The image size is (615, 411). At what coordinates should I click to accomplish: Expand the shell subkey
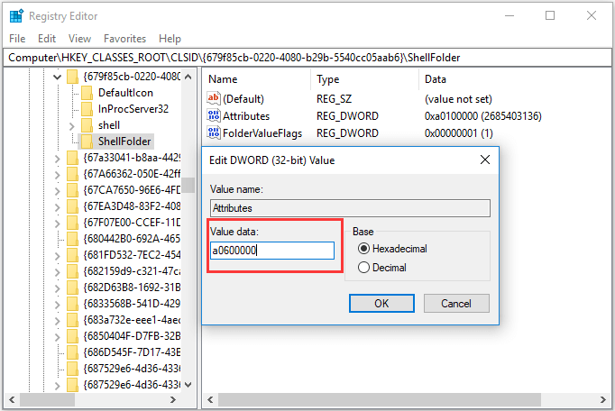pyautogui.click(x=72, y=126)
